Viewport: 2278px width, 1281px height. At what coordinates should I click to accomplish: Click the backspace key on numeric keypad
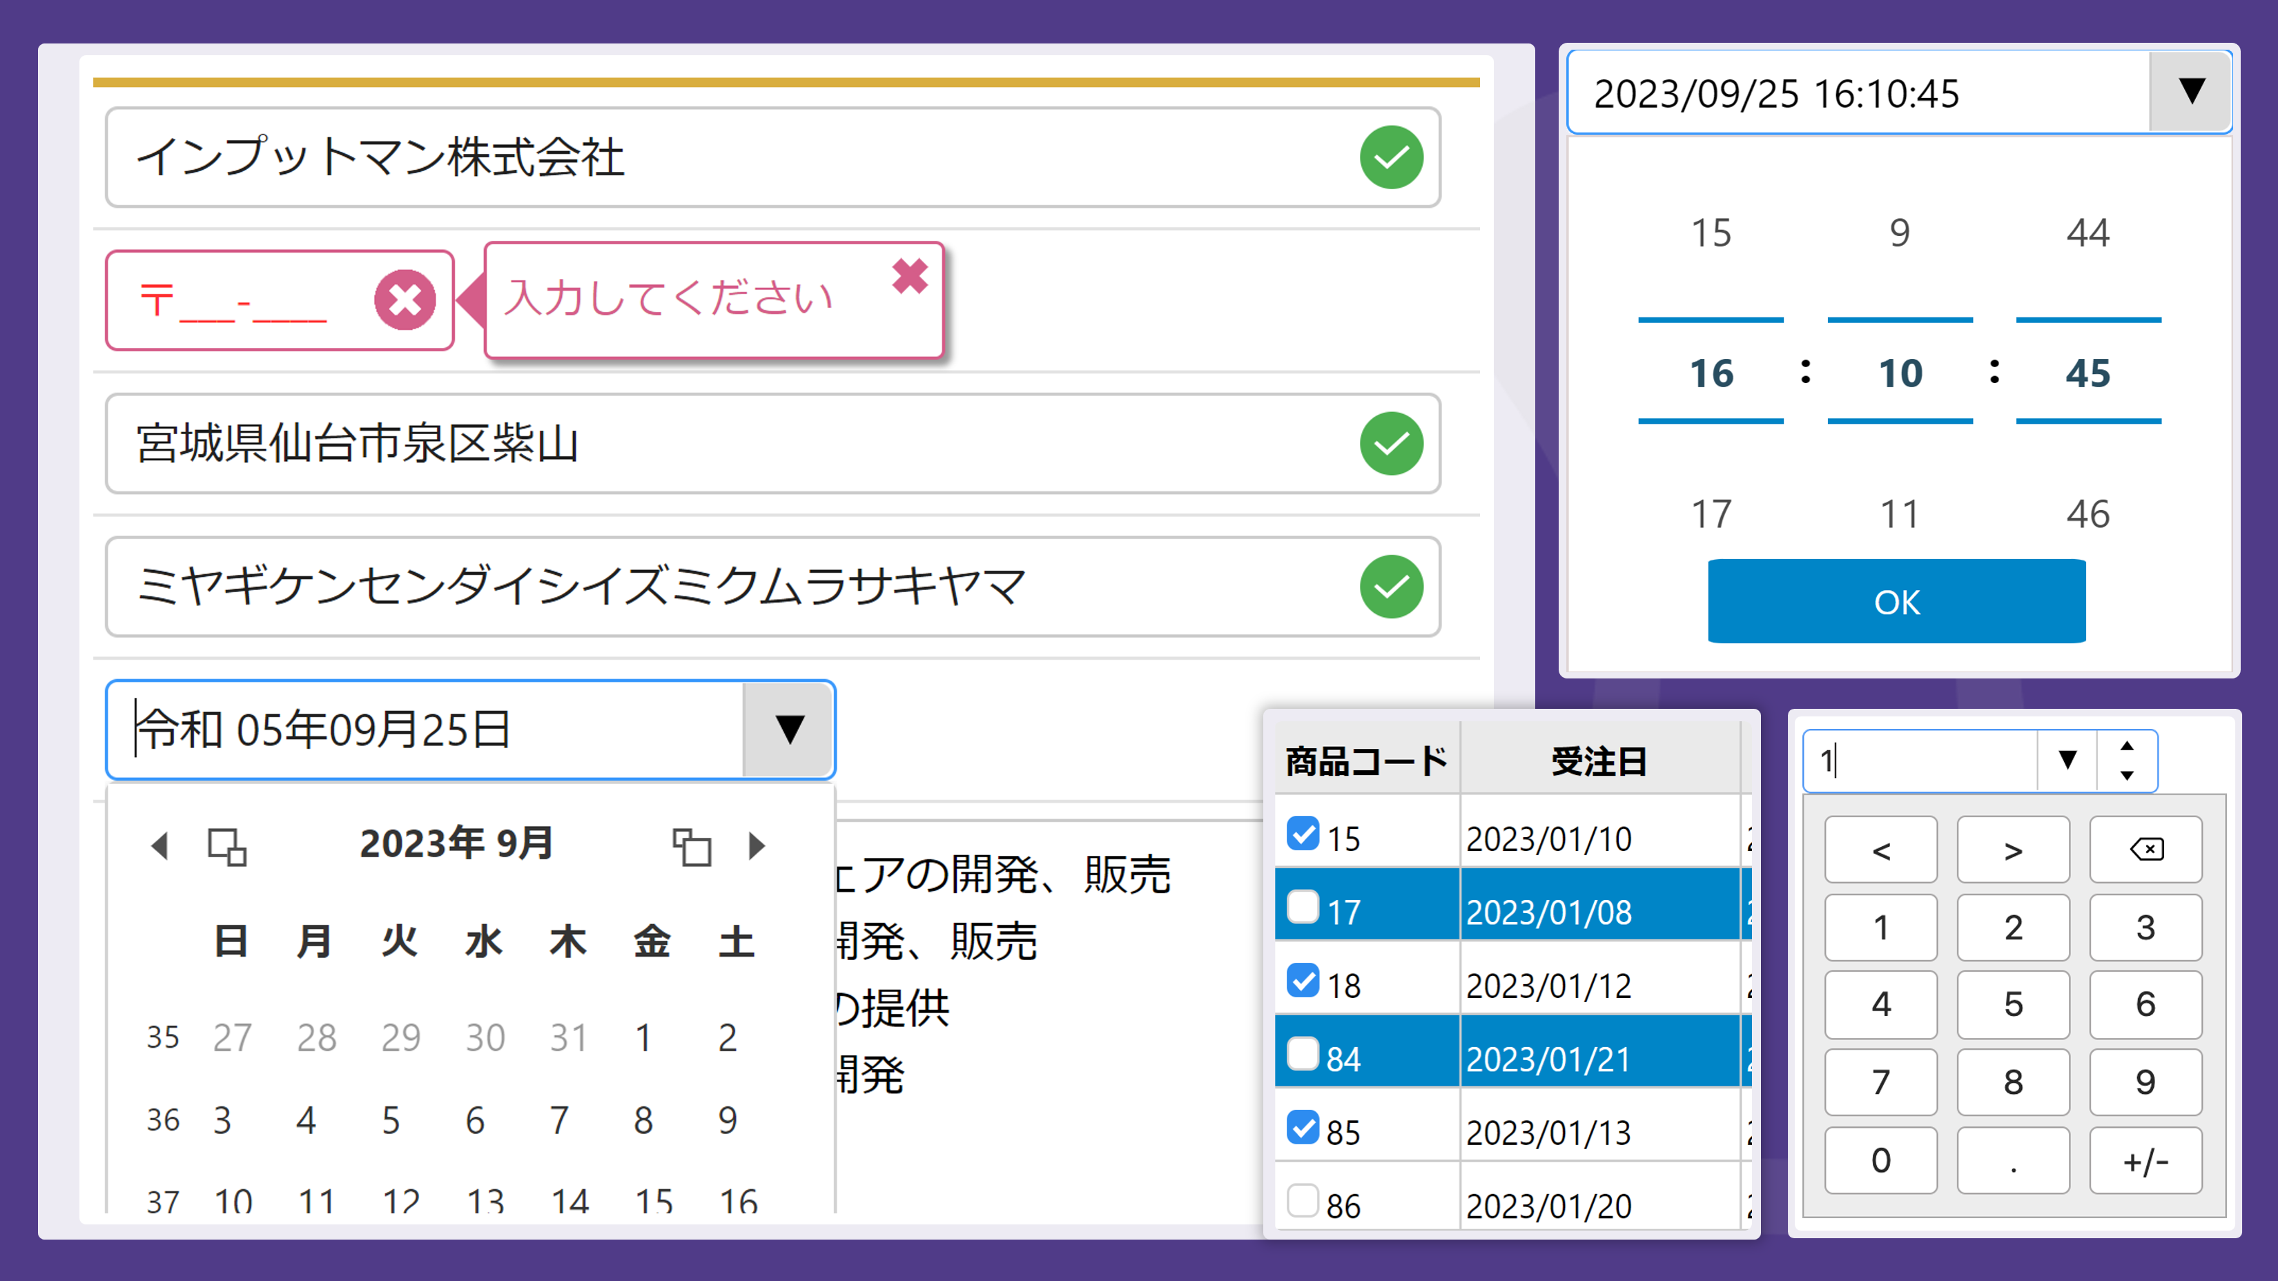(x=2145, y=850)
